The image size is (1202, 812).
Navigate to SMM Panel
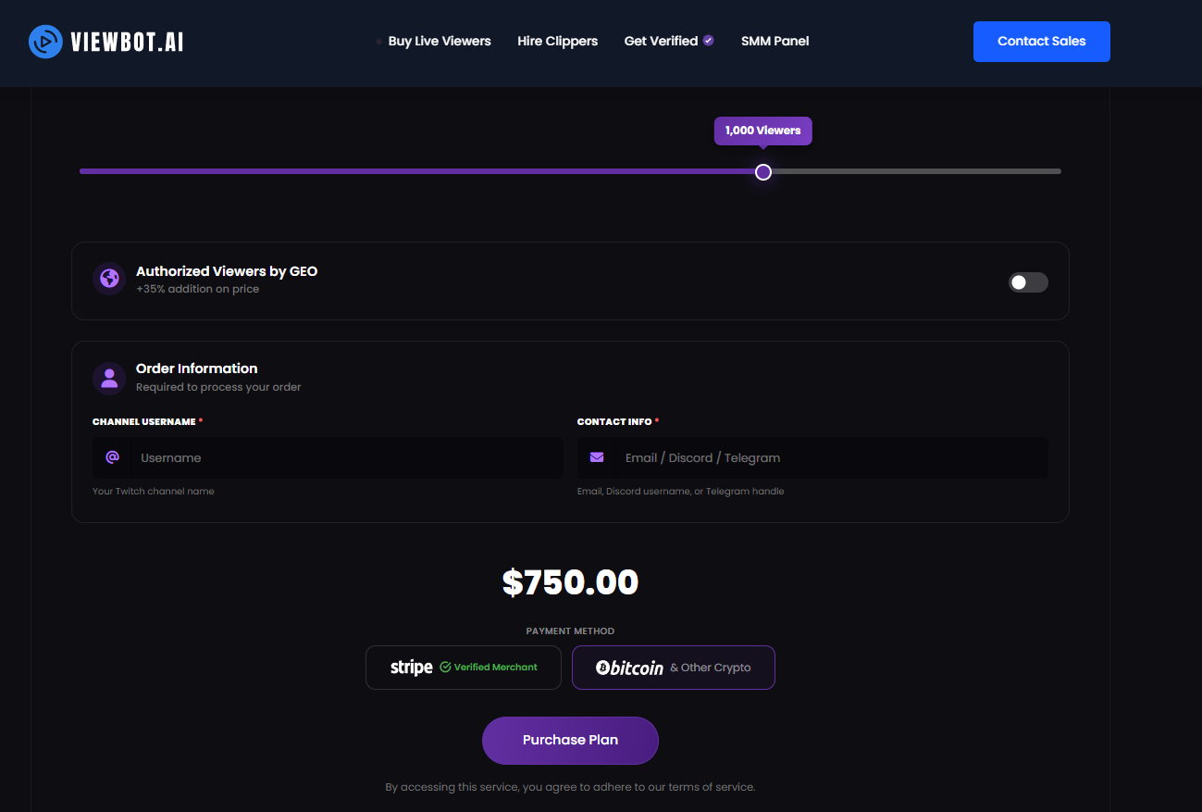tap(775, 41)
